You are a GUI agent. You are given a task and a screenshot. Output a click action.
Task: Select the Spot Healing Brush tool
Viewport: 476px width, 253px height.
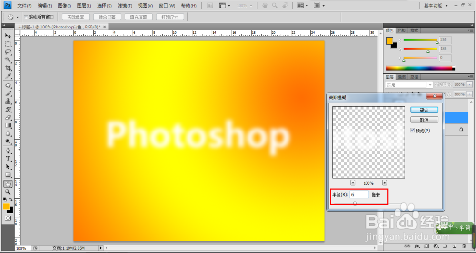pos(8,85)
